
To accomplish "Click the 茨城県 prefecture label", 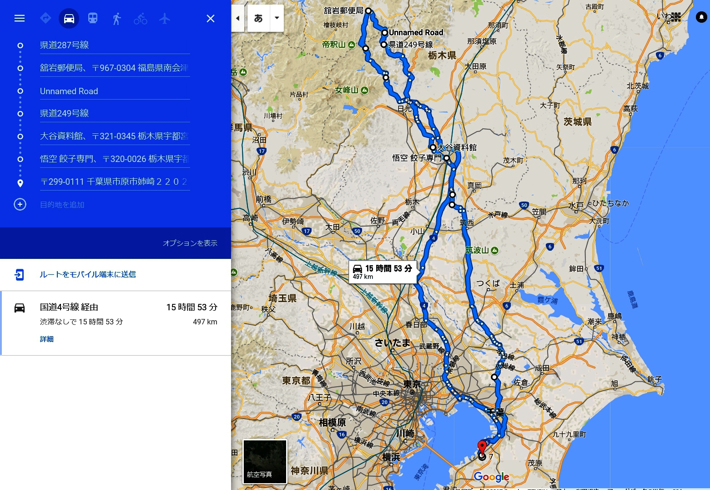I will click(x=578, y=121).
